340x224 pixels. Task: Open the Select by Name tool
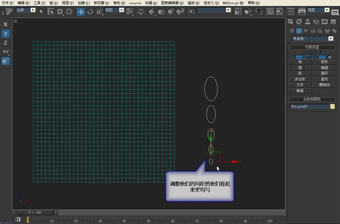click(x=50, y=11)
